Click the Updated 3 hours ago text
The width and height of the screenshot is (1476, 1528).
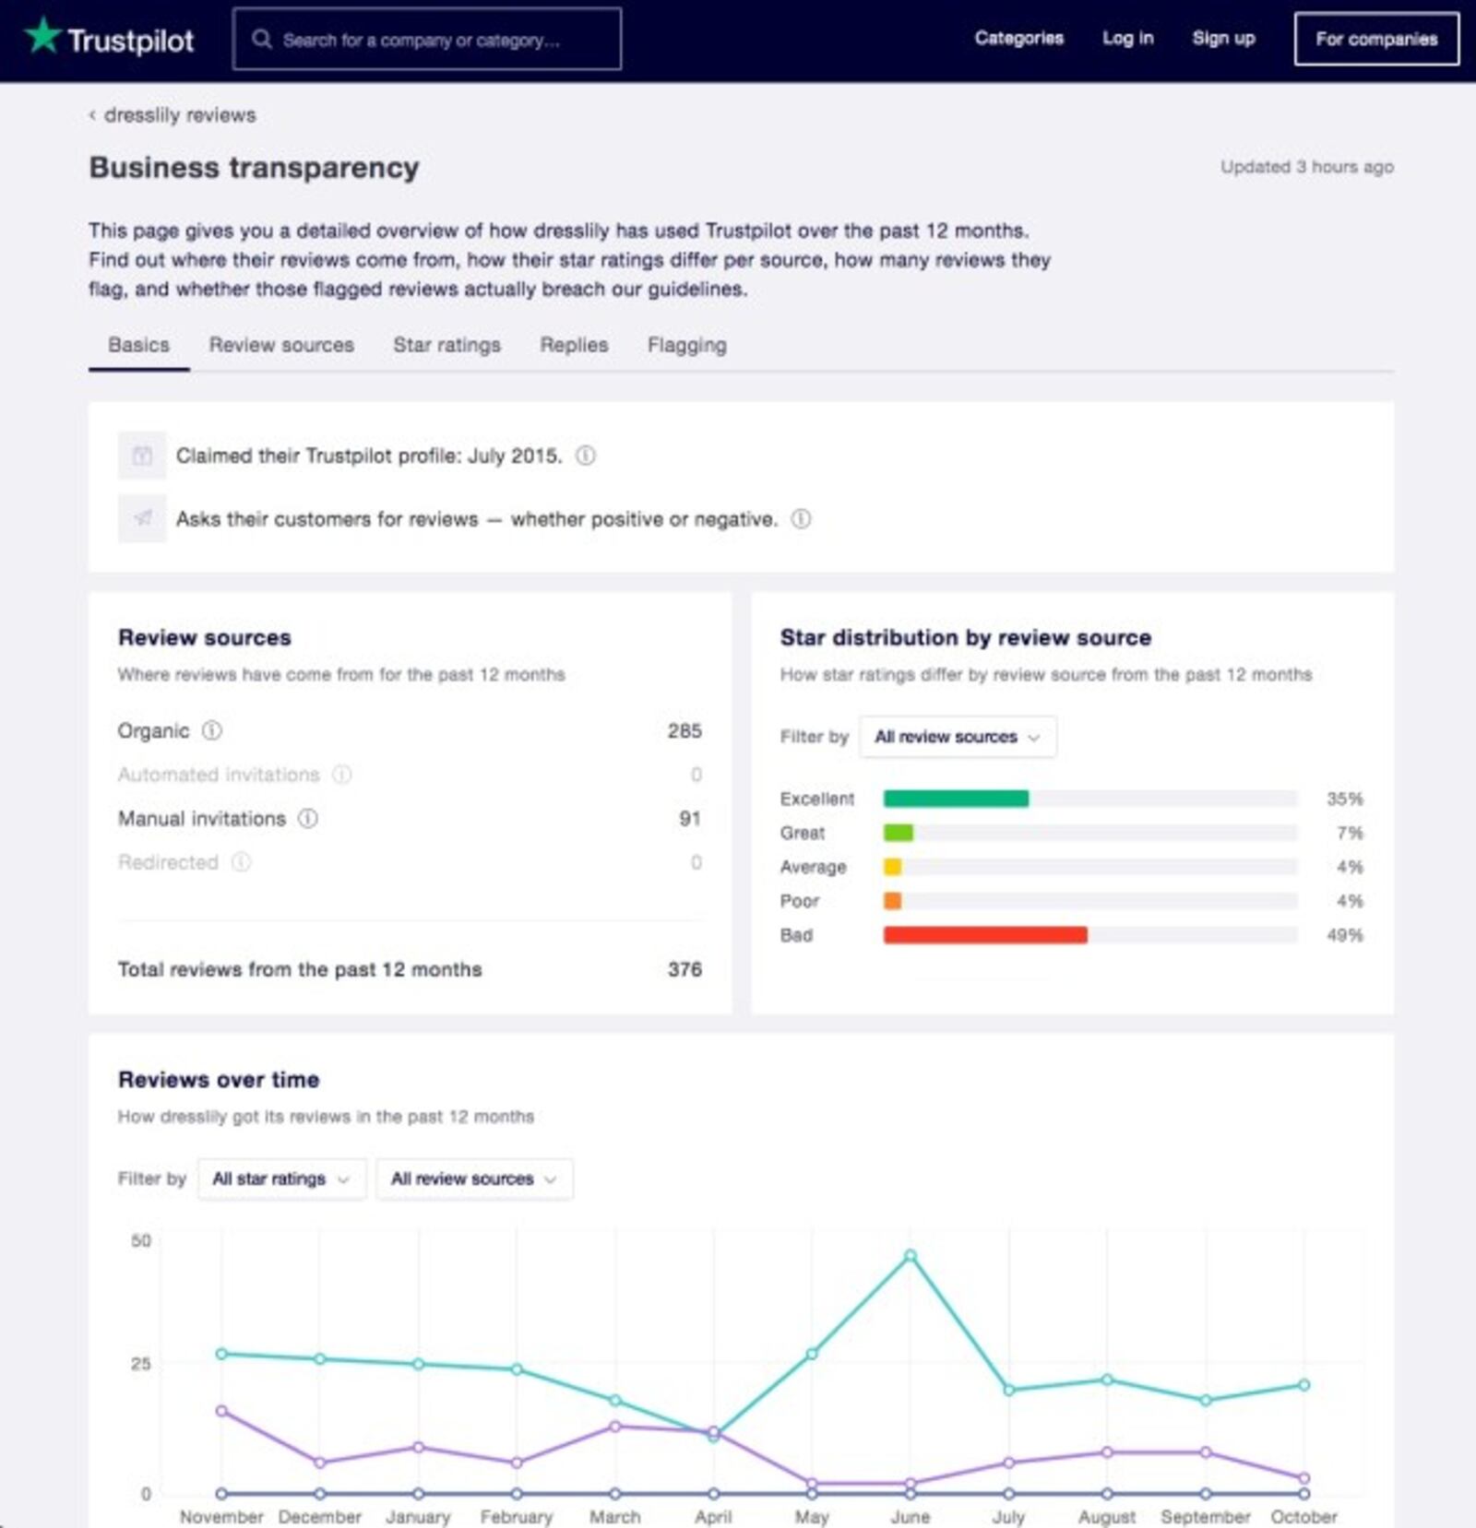(x=1307, y=167)
